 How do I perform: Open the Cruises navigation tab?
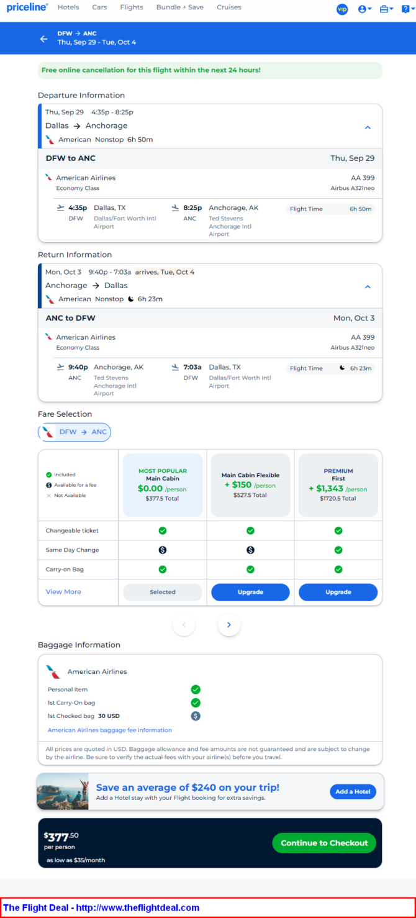[229, 7]
